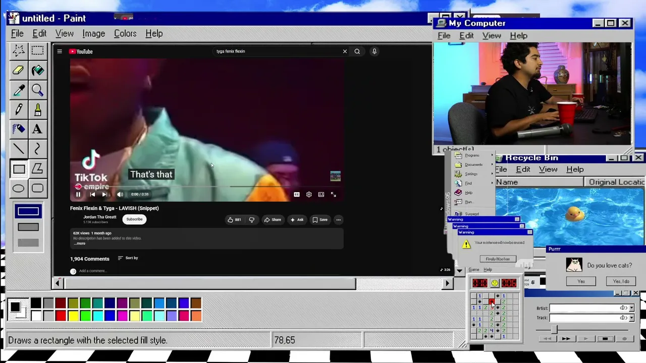Click the media player position slider thumb
Screen dimensions: 646x363
point(554,329)
